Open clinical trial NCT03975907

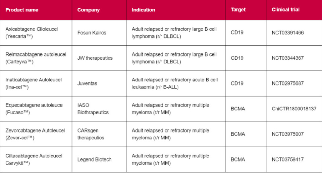pyautogui.click(x=288, y=134)
